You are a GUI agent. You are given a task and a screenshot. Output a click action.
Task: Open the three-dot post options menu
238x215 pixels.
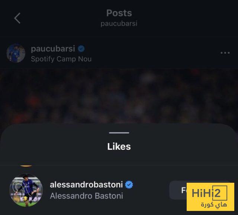[225, 53]
